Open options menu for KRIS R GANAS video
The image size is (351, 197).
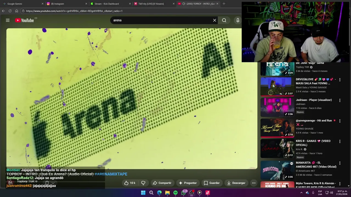tap(340, 141)
